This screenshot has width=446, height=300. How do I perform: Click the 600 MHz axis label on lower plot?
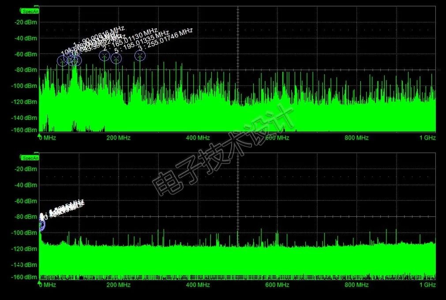pos(277,285)
